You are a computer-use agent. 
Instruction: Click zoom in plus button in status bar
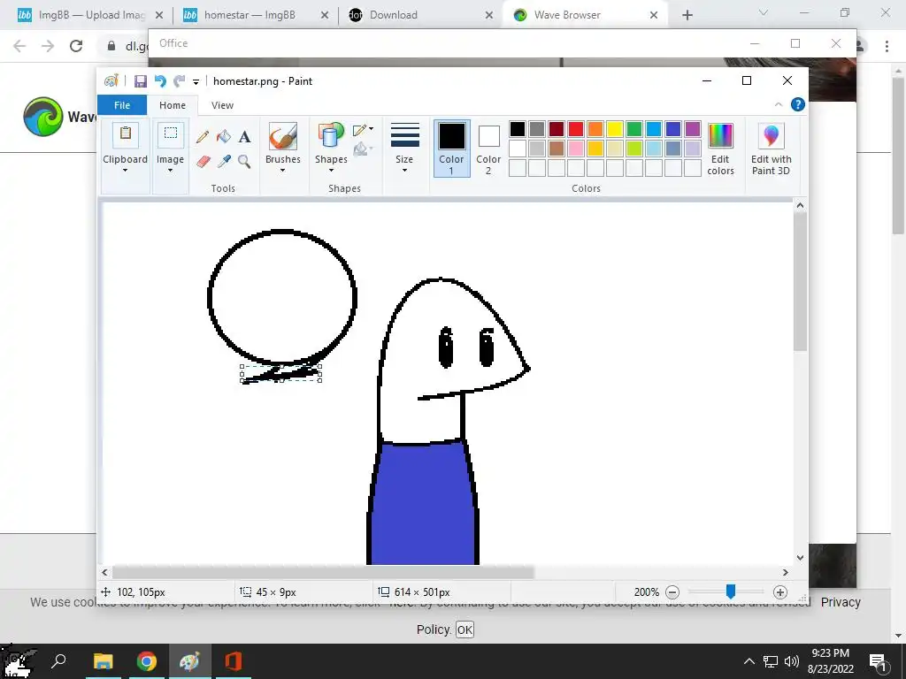pos(780,591)
